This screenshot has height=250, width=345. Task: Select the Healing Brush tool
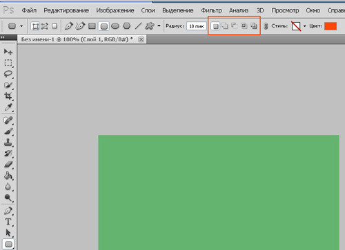coord(8,121)
